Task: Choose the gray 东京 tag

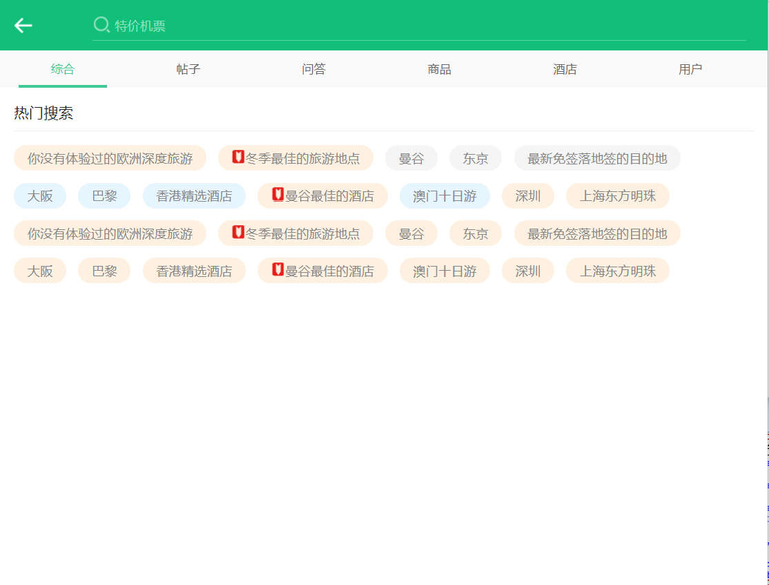Action: (x=476, y=158)
